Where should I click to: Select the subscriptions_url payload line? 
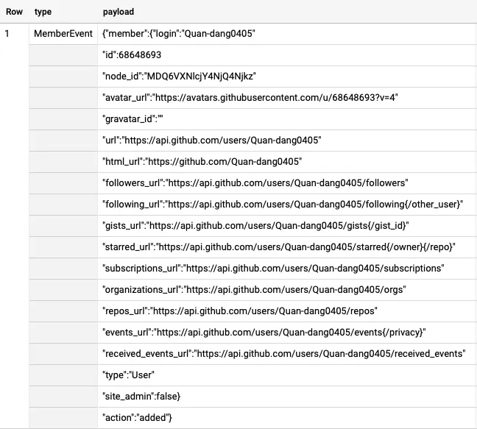[x=273, y=269]
